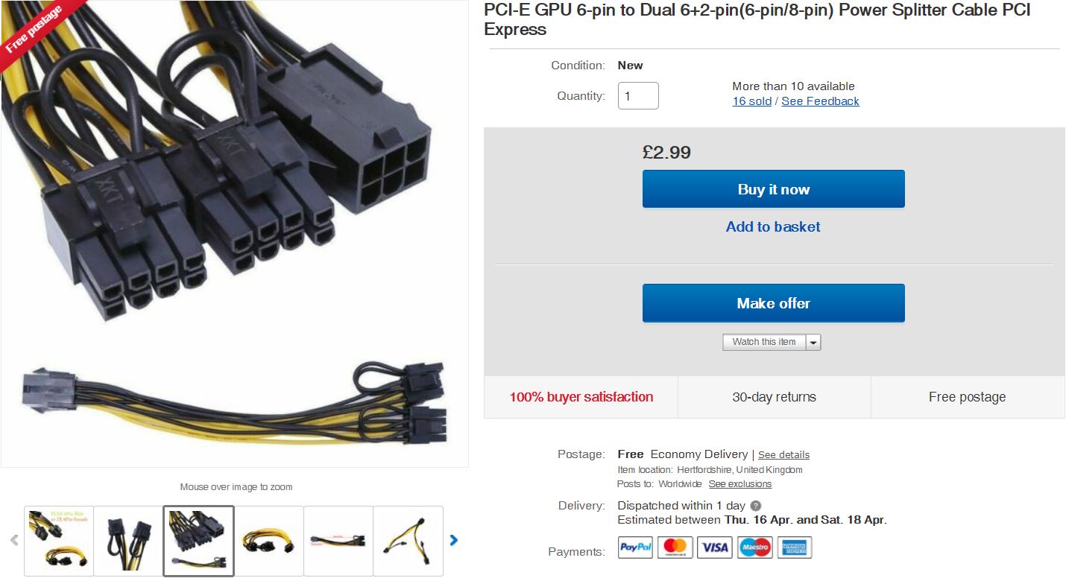Click the Buy it now button
Screen dimensions: 1066x578
click(774, 189)
